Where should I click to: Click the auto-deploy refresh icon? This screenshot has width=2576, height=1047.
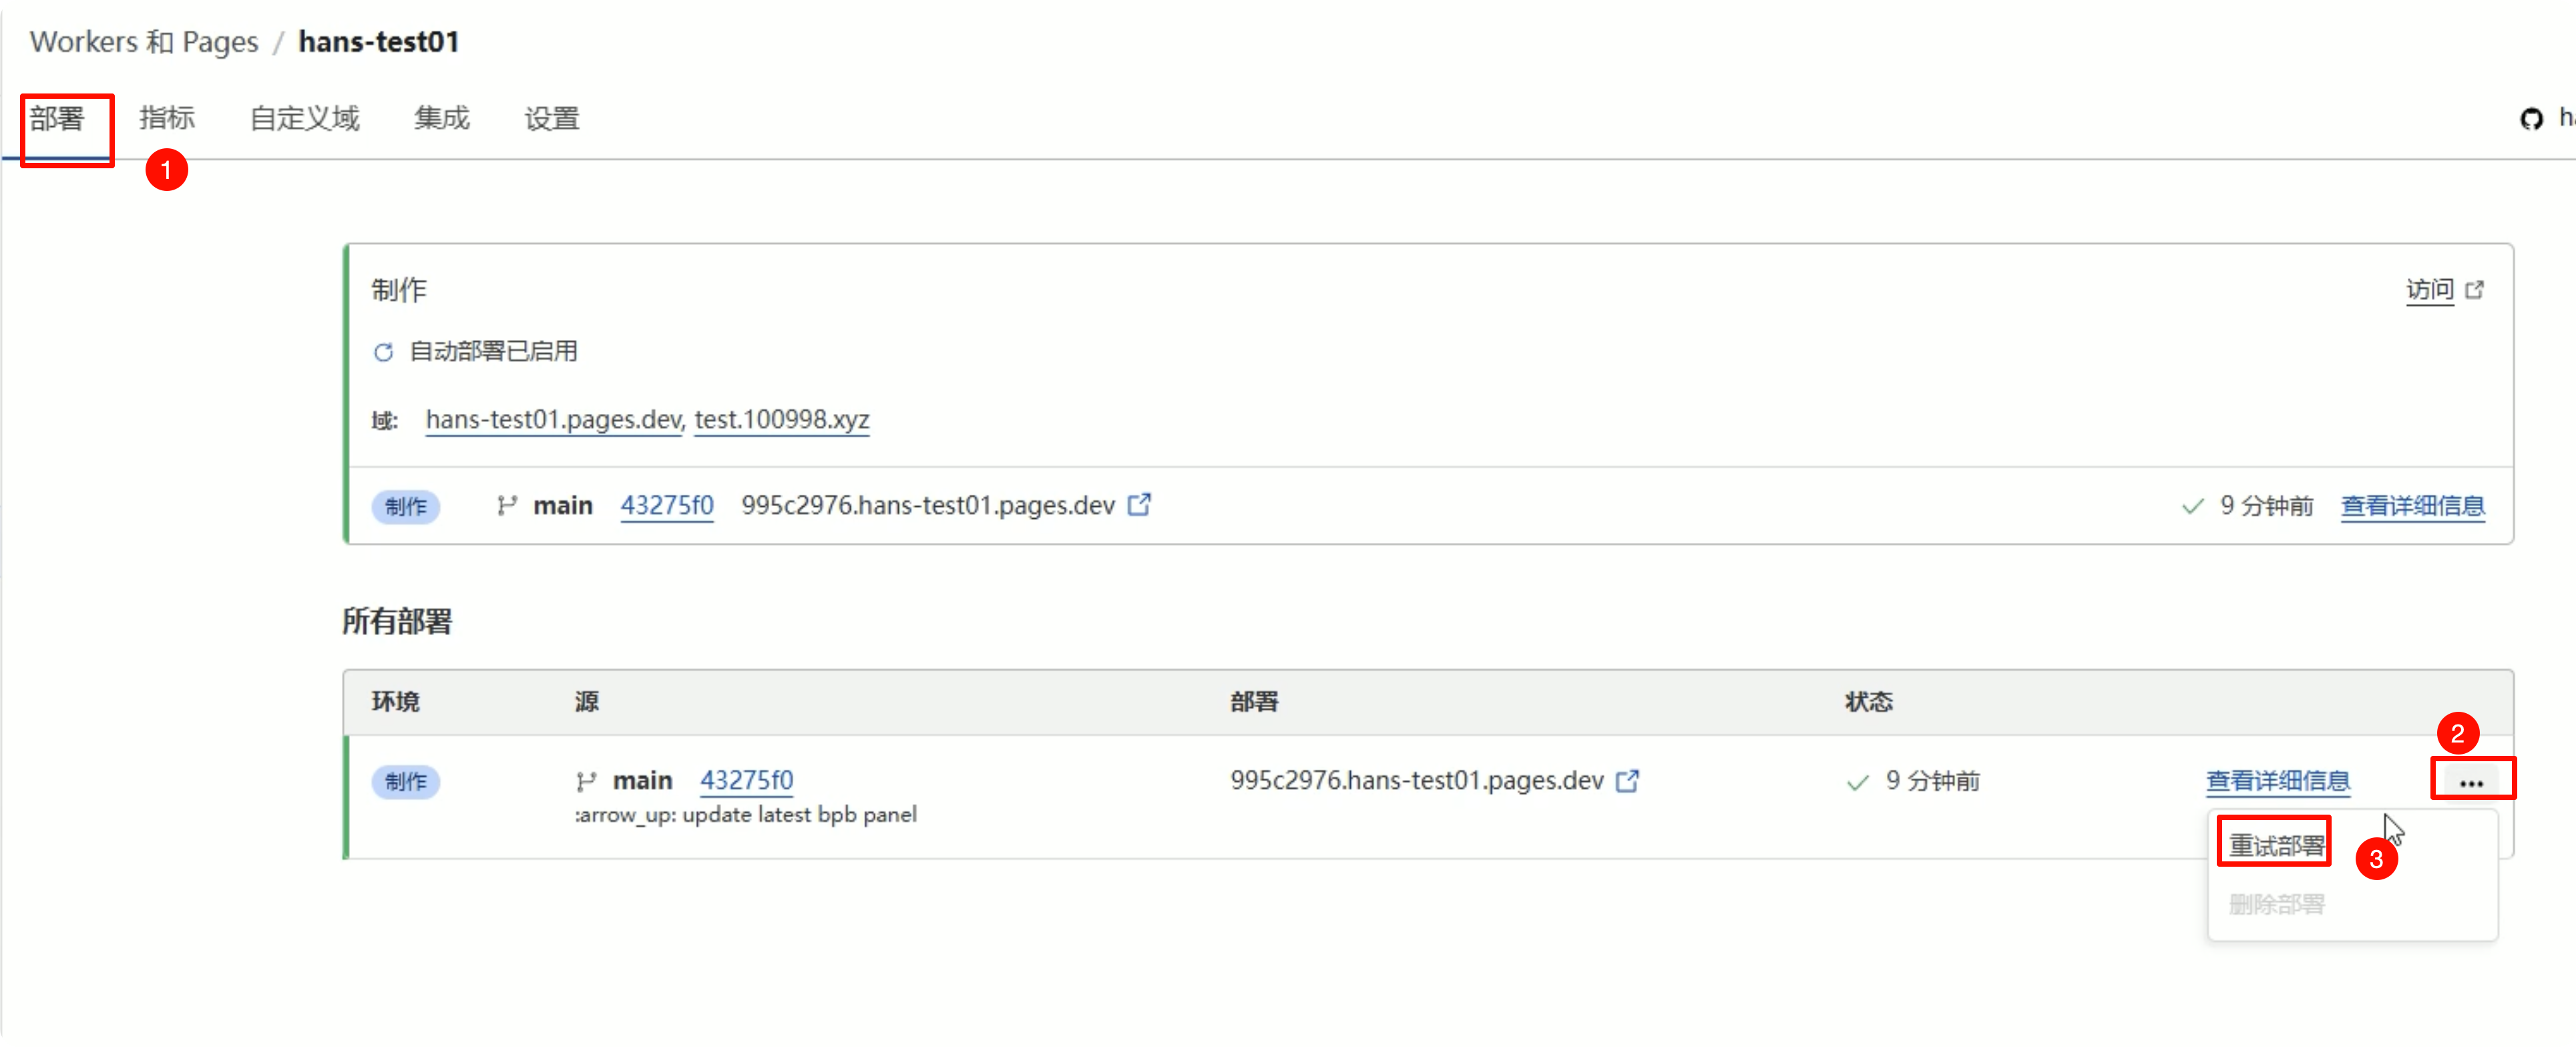point(383,352)
